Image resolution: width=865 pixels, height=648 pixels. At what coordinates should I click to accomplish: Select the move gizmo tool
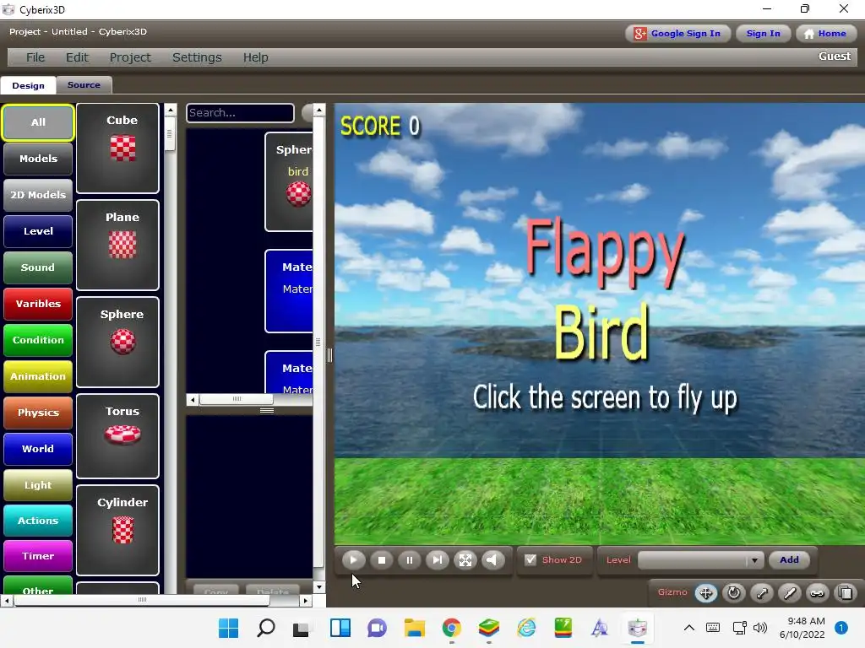pyautogui.click(x=705, y=593)
